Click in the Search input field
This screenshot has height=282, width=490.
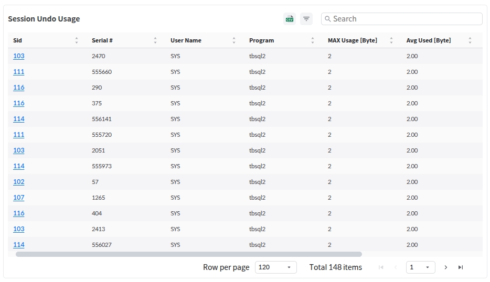click(404, 19)
